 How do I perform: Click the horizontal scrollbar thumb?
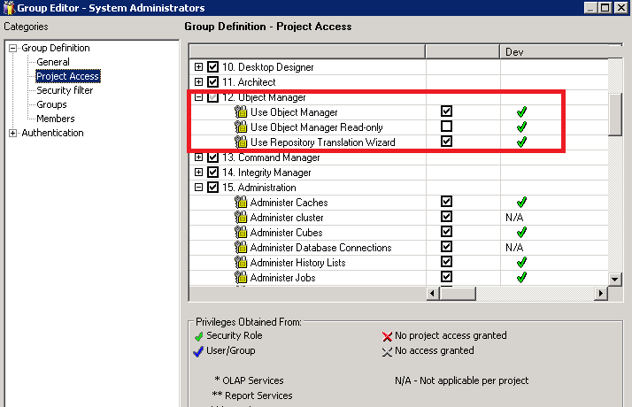pyautogui.click(x=458, y=294)
